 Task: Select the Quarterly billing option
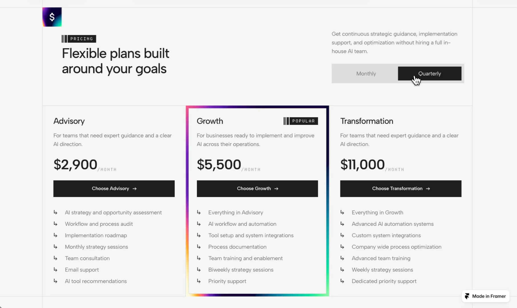click(429, 74)
